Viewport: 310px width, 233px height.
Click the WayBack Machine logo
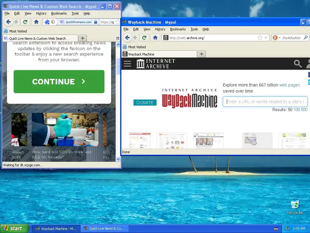click(190, 99)
